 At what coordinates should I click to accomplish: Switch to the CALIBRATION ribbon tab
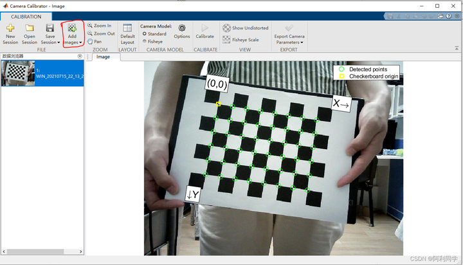(x=26, y=17)
